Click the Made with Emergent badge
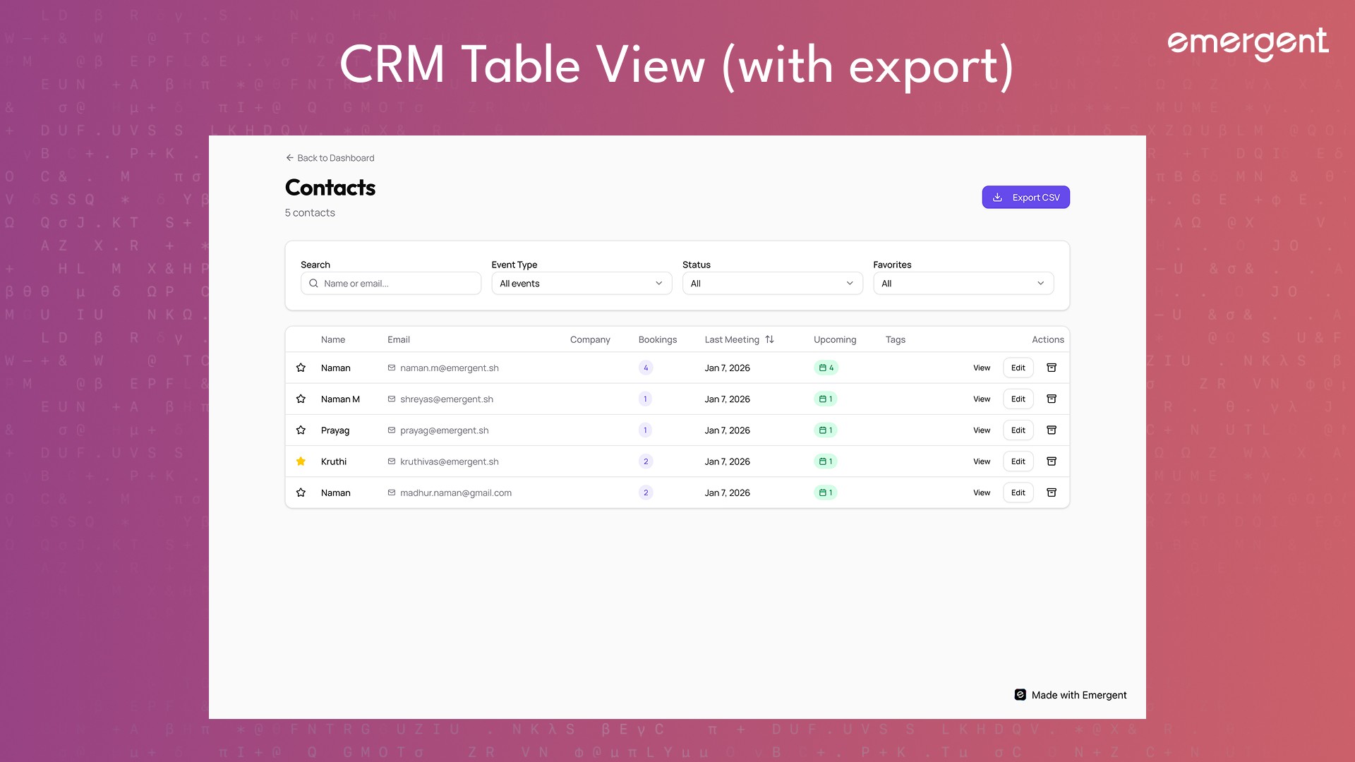 click(x=1070, y=695)
